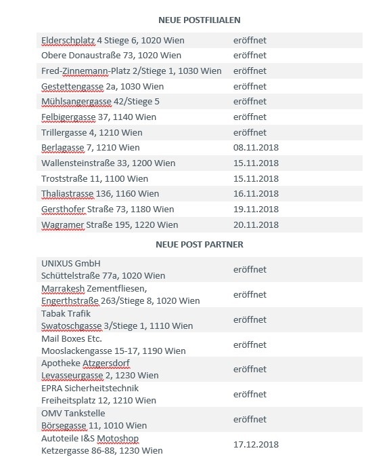Click the date 16.11.2018 for Thaliastrasse
391x476 pixels.
click(x=256, y=194)
